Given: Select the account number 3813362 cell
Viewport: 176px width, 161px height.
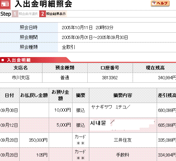Looking at the screenshot, I should (110, 78).
